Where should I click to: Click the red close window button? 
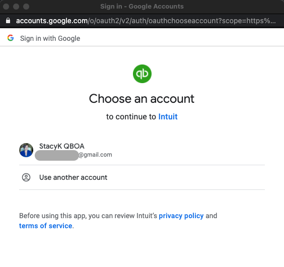[x=6, y=7]
